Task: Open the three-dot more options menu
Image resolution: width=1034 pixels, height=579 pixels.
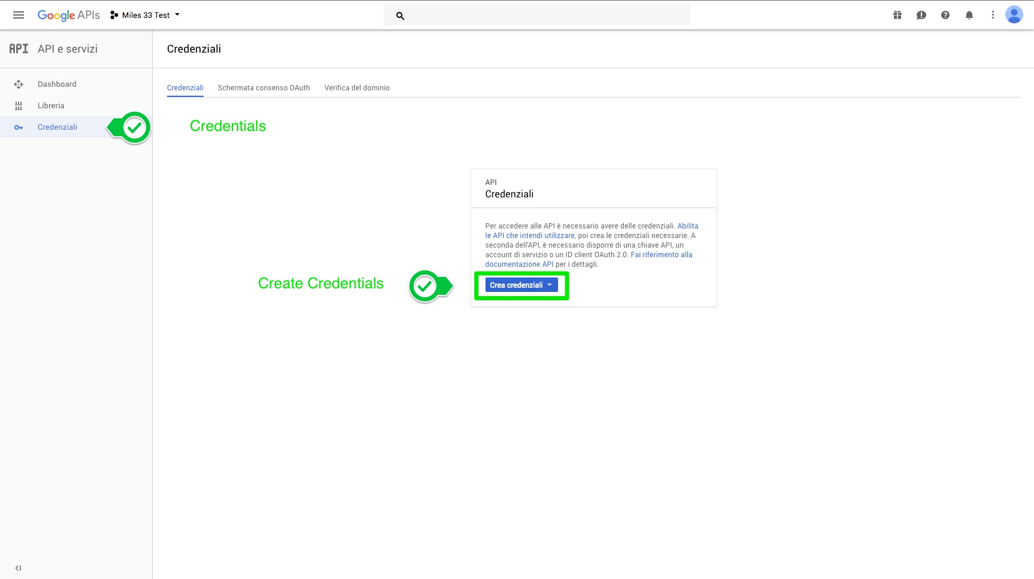Action: [992, 15]
